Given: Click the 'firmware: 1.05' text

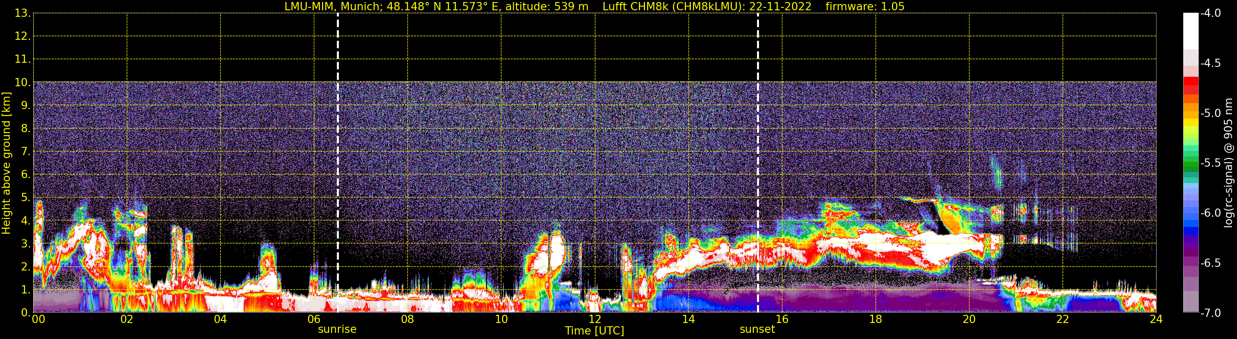Looking at the screenshot, I should pos(865,7).
